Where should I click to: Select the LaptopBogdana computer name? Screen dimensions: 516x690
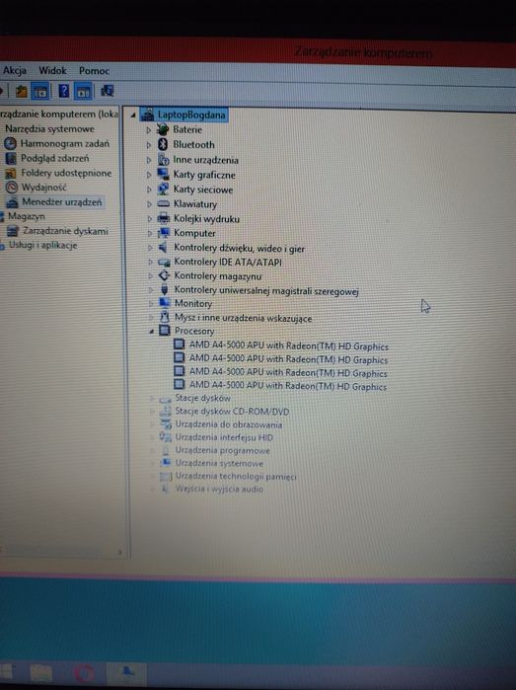click(191, 115)
